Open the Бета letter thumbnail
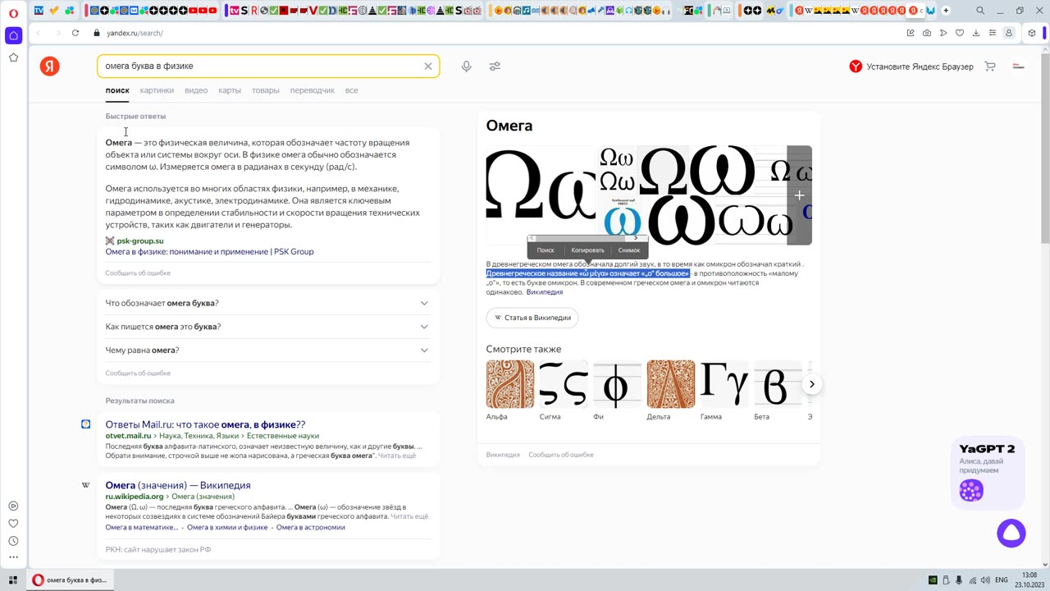 778,384
